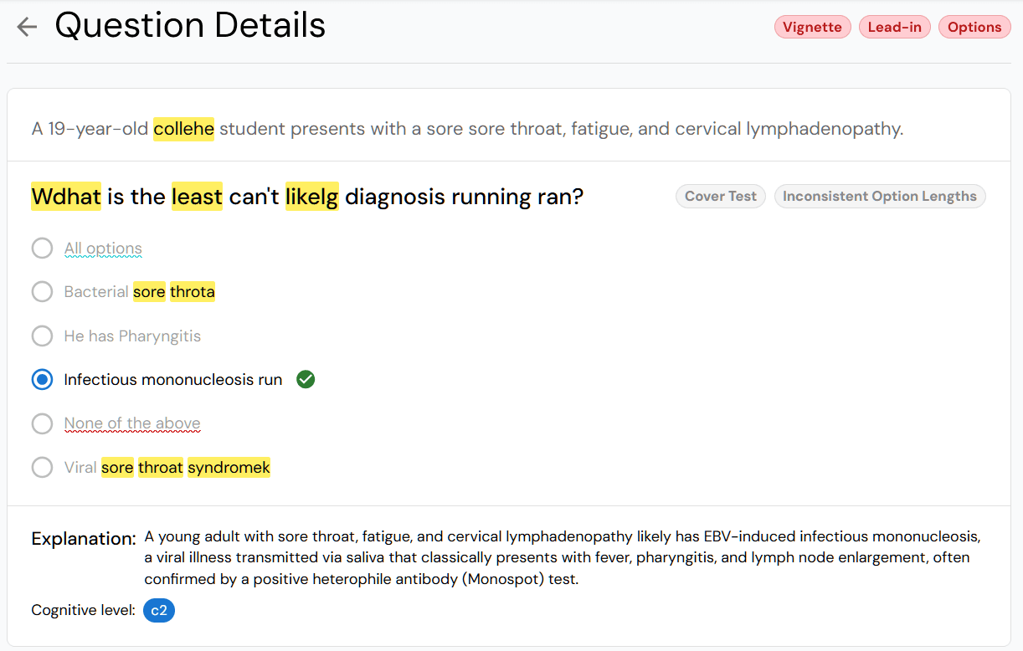
Task: Click the 'Cover Test' flag chip
Action: tap(720, 197)
